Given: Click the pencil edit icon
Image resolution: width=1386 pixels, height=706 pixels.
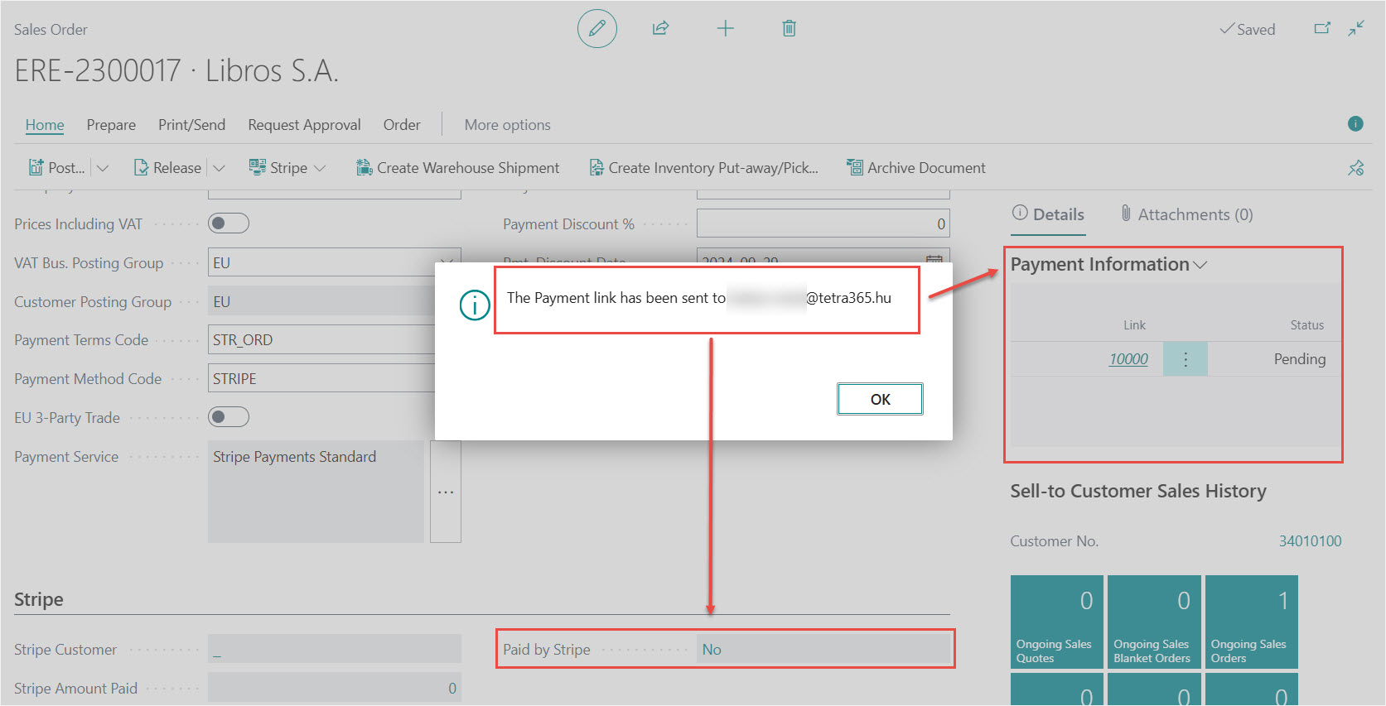Looking at the screenshot, I should coord(596,29).
